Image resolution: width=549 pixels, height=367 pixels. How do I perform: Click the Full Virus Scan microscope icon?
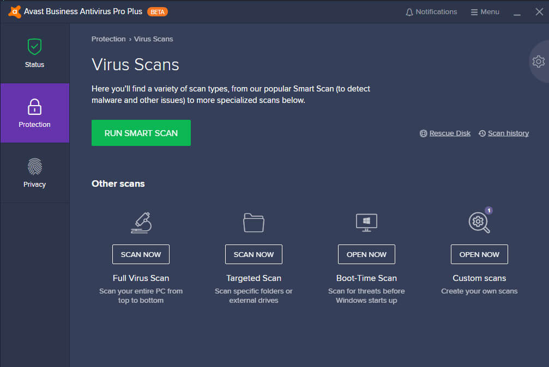(141, 222)
